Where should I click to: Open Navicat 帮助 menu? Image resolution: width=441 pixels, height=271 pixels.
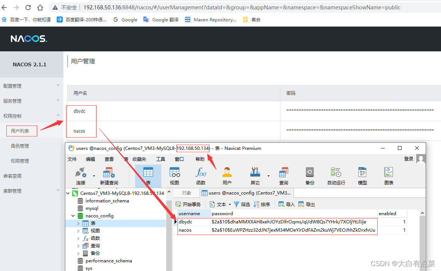point(200,159)
